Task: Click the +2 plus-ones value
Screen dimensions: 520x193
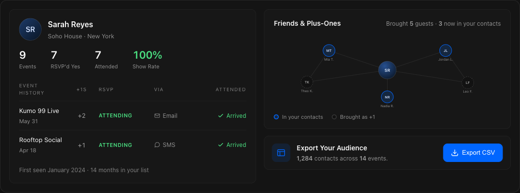Action: (x=81, y=116)
